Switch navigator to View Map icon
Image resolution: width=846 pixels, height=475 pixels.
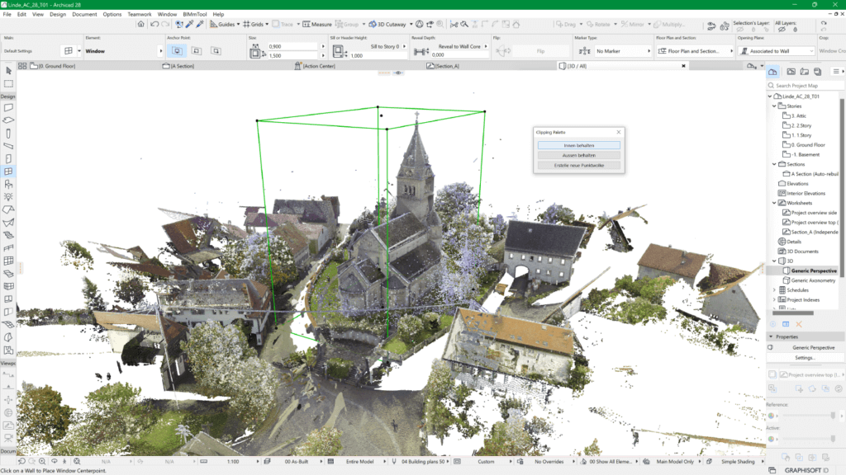(x=791, y=73)
